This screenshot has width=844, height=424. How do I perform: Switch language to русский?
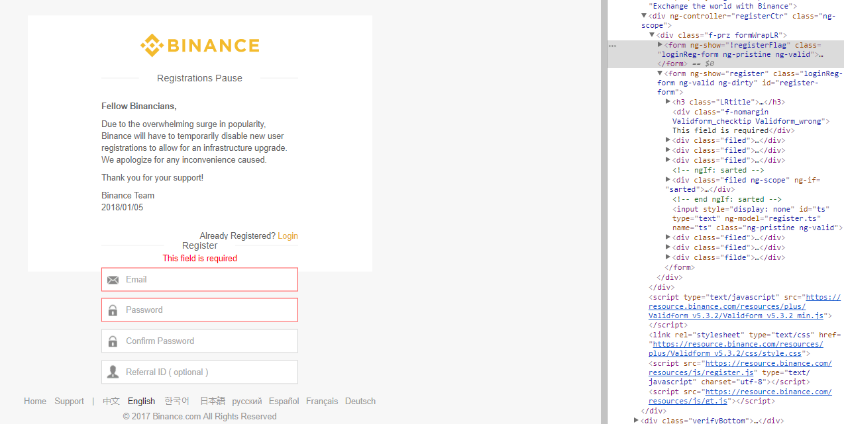coord(247,401)
